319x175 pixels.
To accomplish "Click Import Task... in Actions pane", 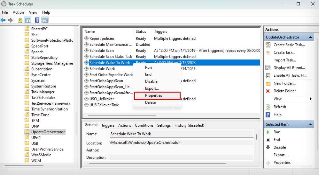I will [284, 60].
